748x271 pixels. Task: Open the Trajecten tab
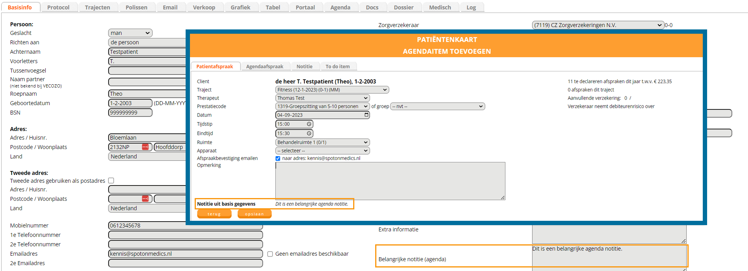(x=97, y=7)
